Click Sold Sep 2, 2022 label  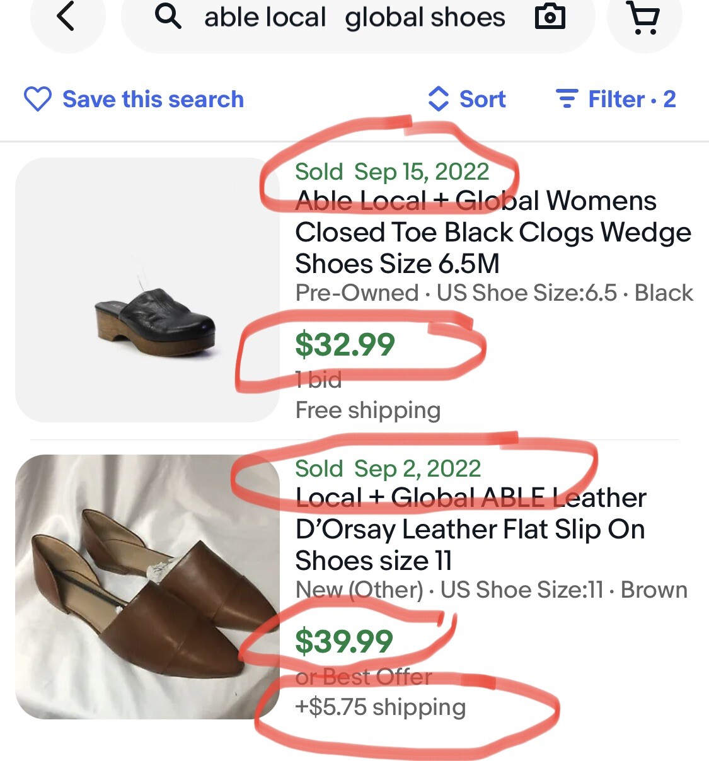[x=388, y=468]
